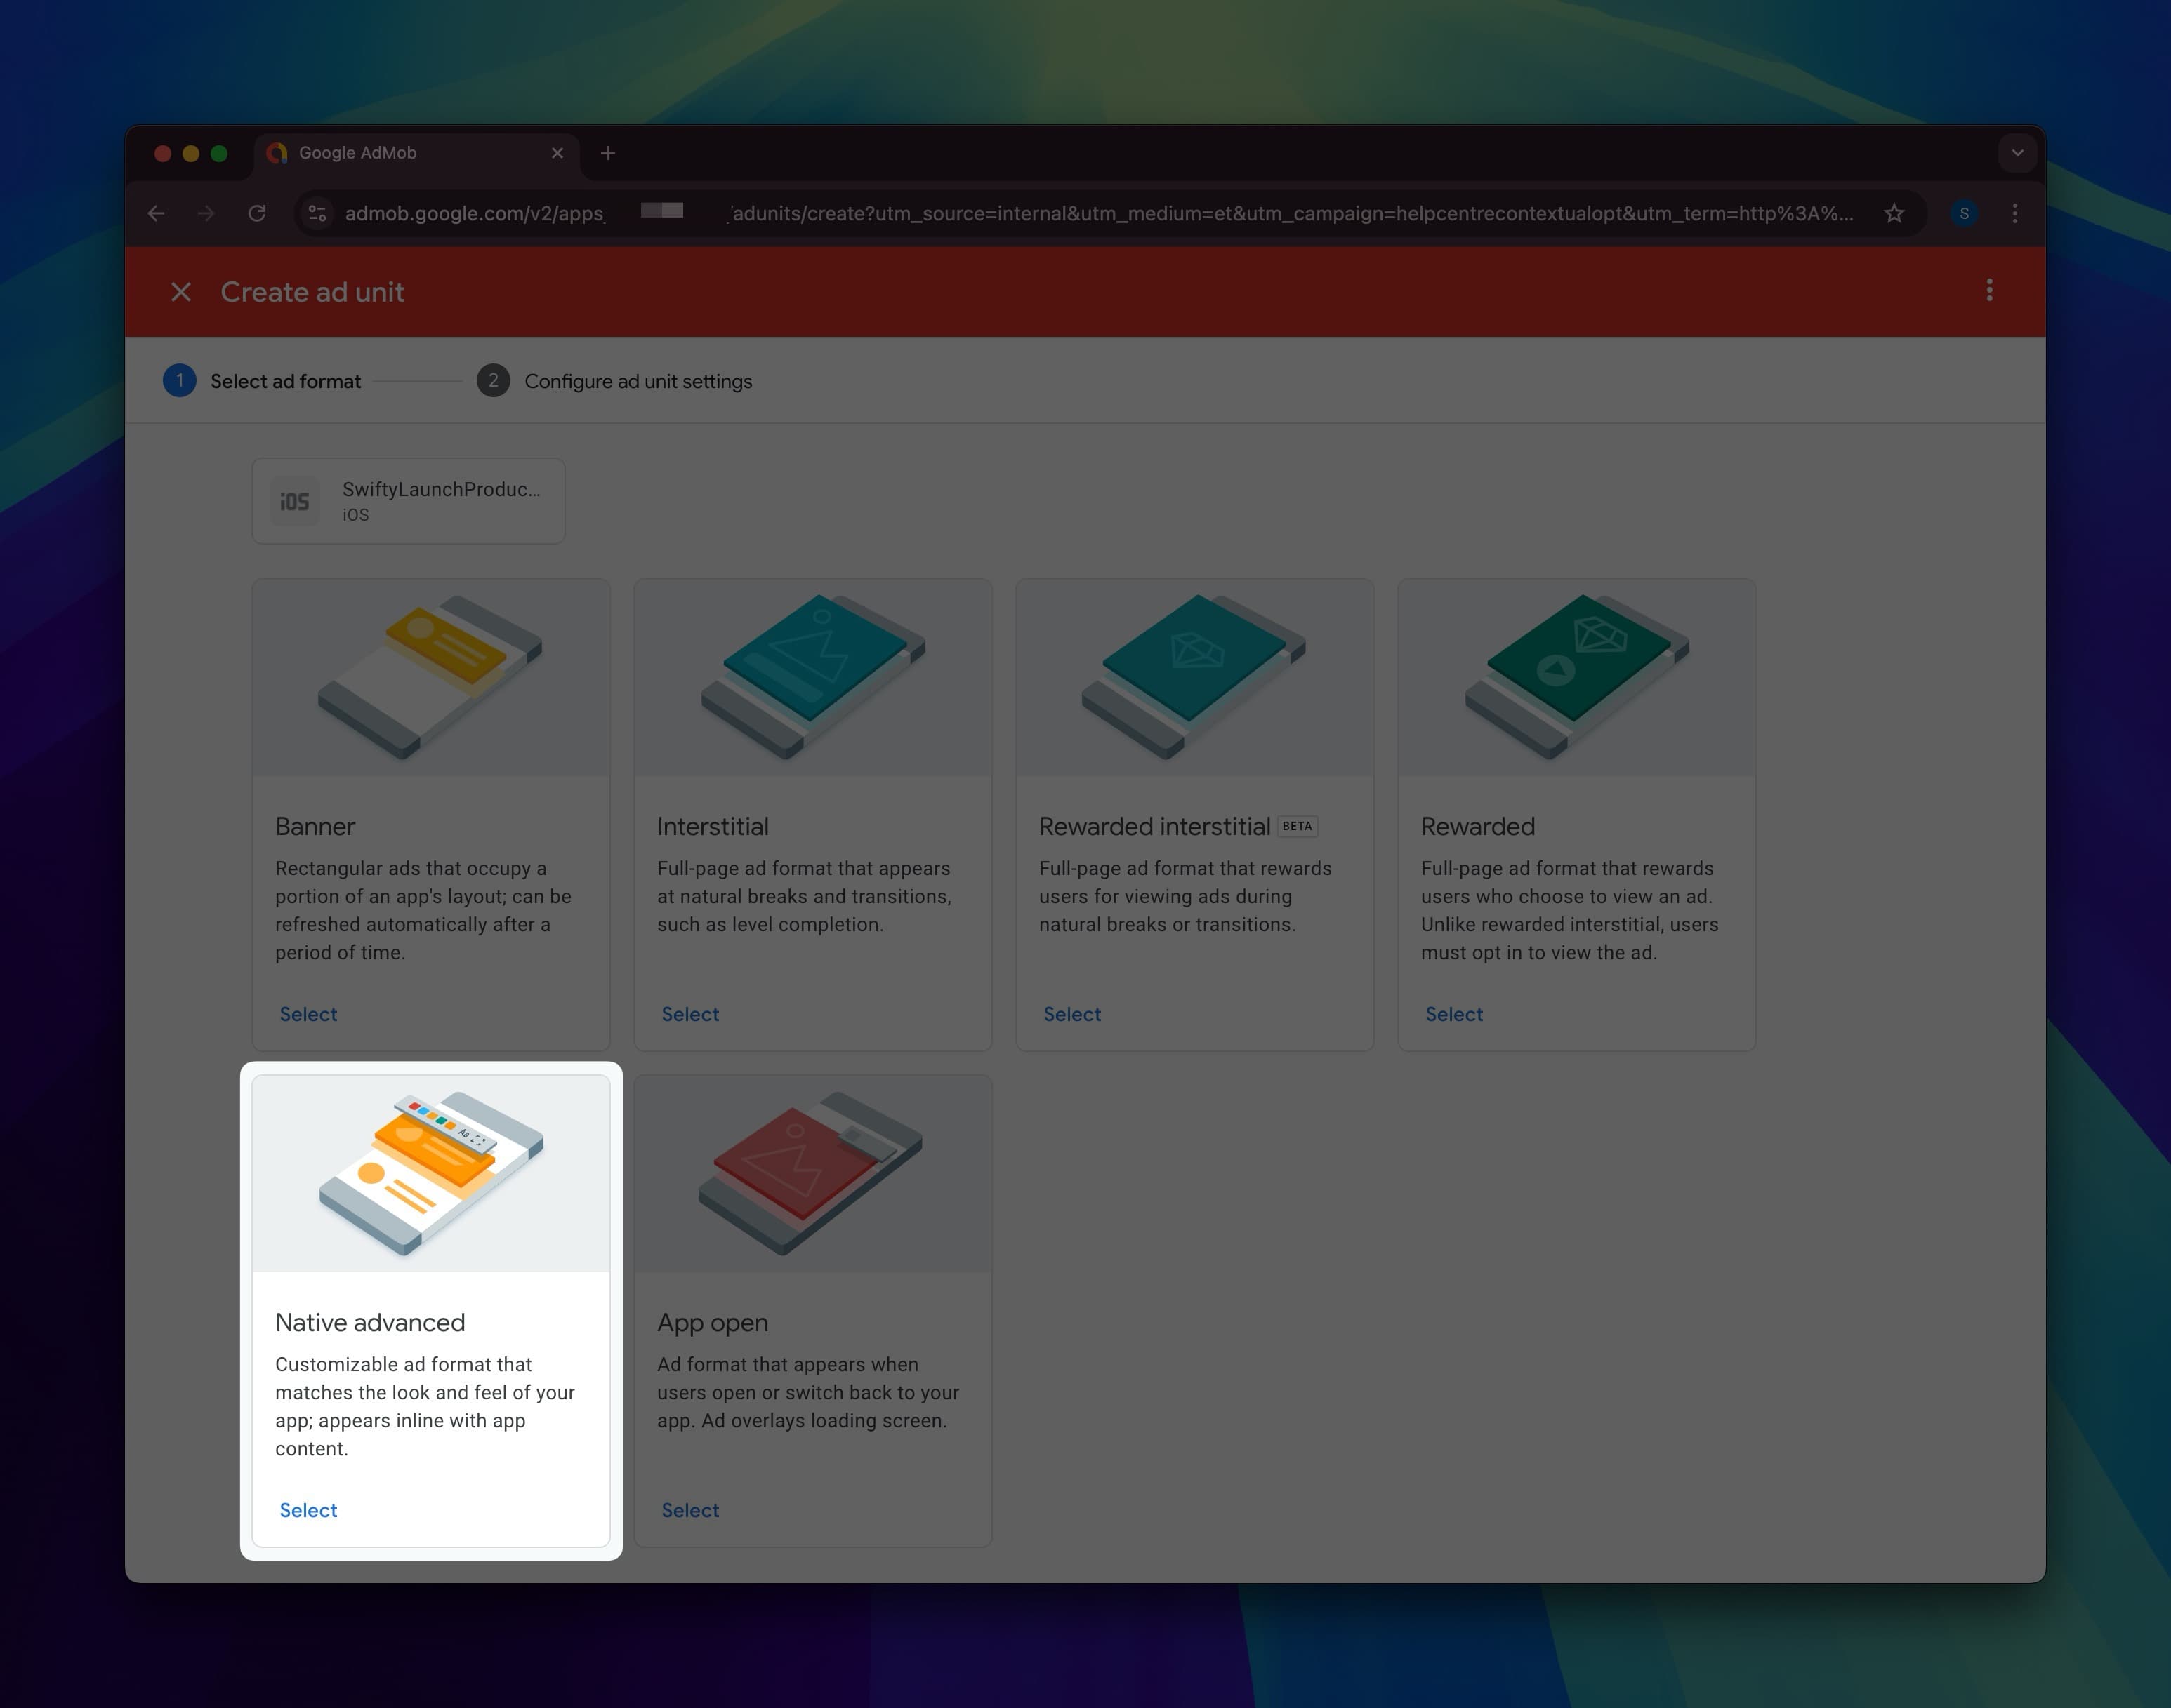This screenshot has height=1708, width=2171.
Task: Click the Native advanced illustration
Action: coord(431,1174)
